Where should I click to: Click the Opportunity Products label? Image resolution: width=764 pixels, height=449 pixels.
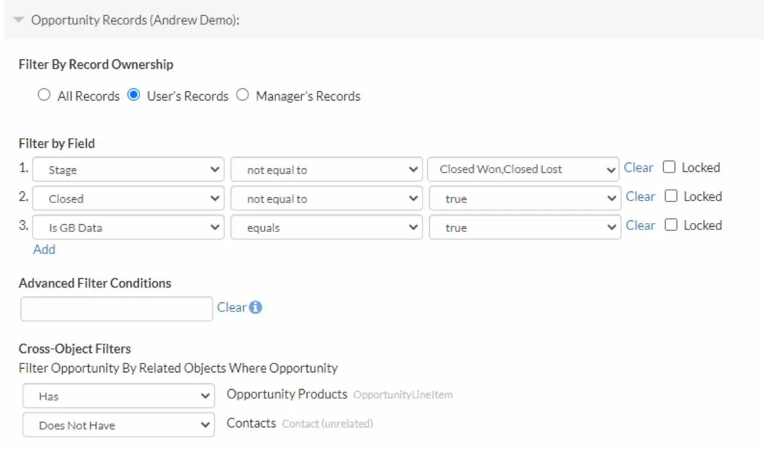pyautogui.click(x=287, y=394)
